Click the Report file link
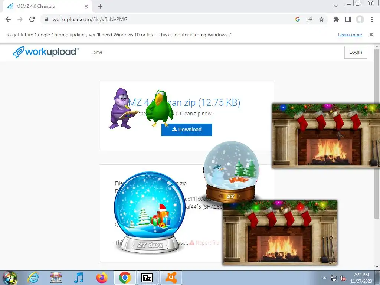The image size is (380, 285). (204, 243)
